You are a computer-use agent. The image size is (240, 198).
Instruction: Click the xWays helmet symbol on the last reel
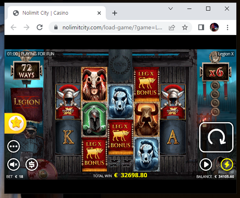pos(173,102)
